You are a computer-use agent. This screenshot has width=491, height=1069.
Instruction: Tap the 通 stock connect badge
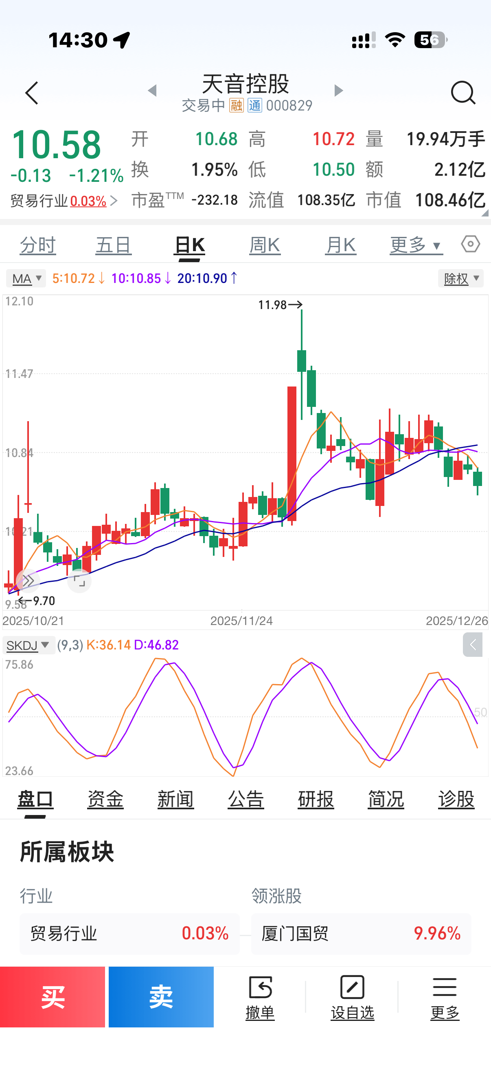pyautogui.click(x=254, y=106)
